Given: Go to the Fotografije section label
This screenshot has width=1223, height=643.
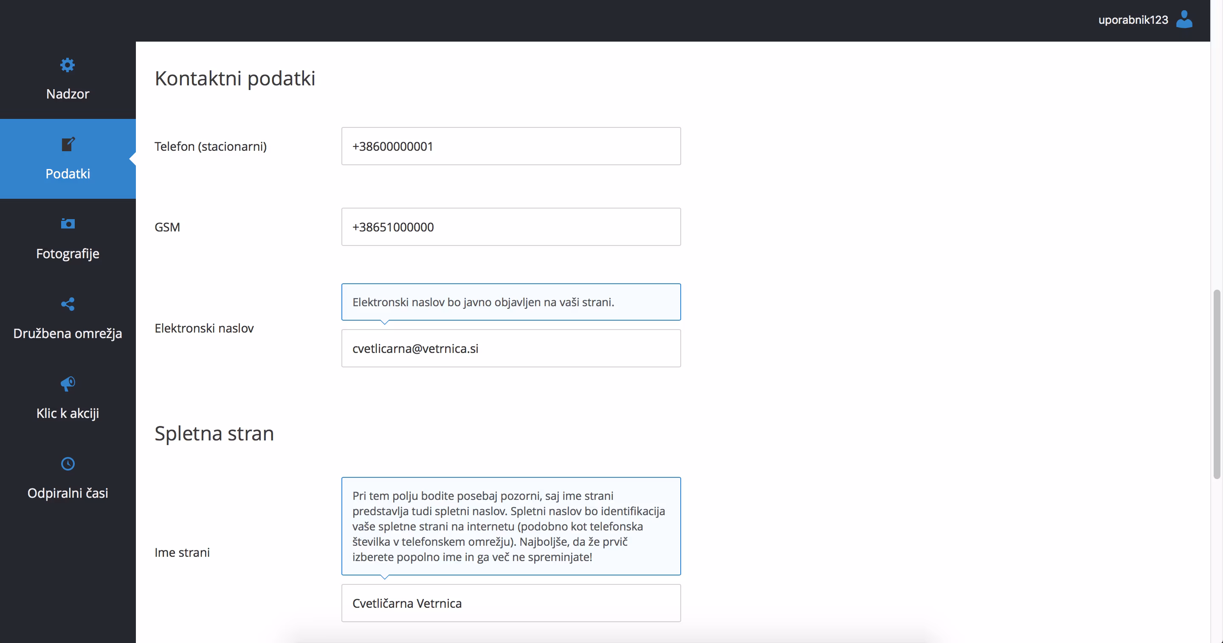Looking at the screenshot, I should 68,254.
